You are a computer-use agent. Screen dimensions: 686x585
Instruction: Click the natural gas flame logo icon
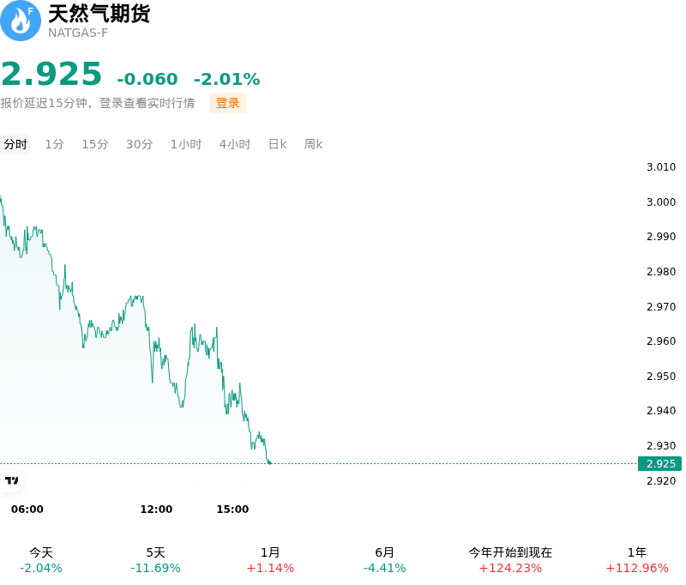[x=21, y=21]
